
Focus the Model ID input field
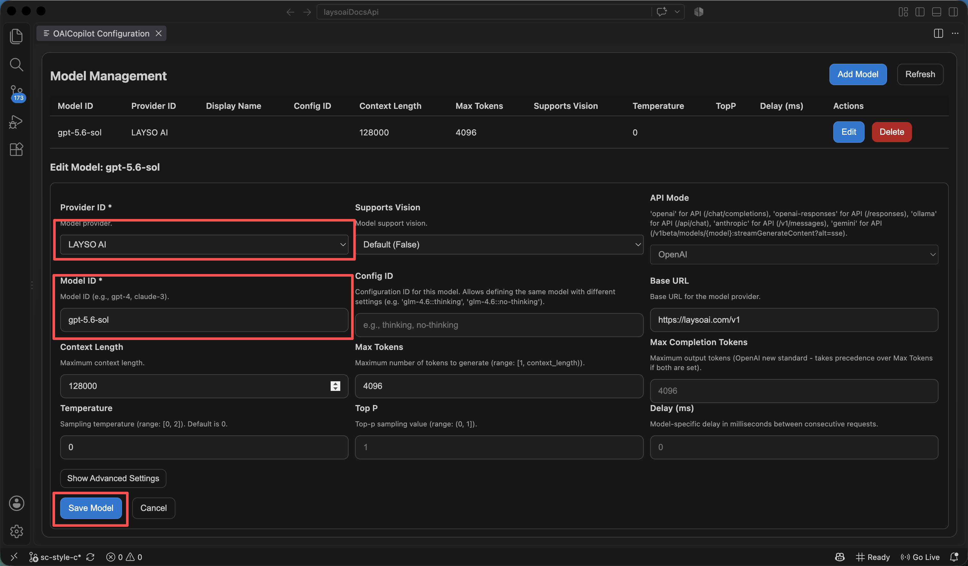pyautogui.click(x=204, y=320)
